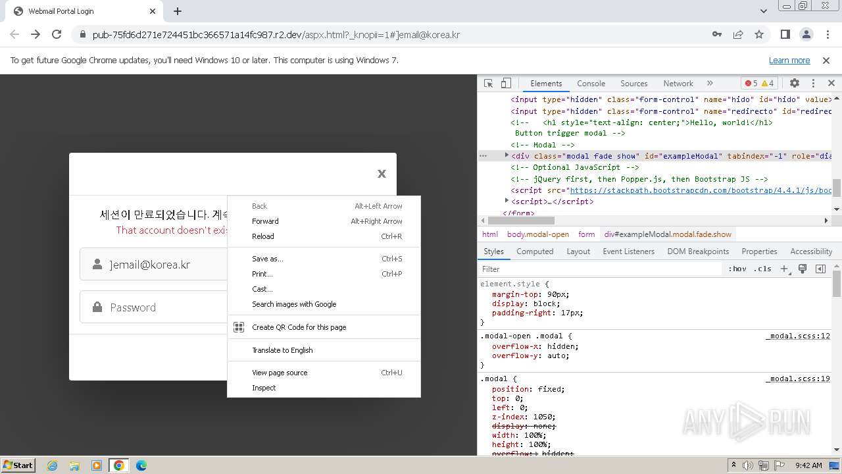Viewport: 842px width, 474px height.
Task: Close the DevTools panel
Action: [x=831, y=84]
